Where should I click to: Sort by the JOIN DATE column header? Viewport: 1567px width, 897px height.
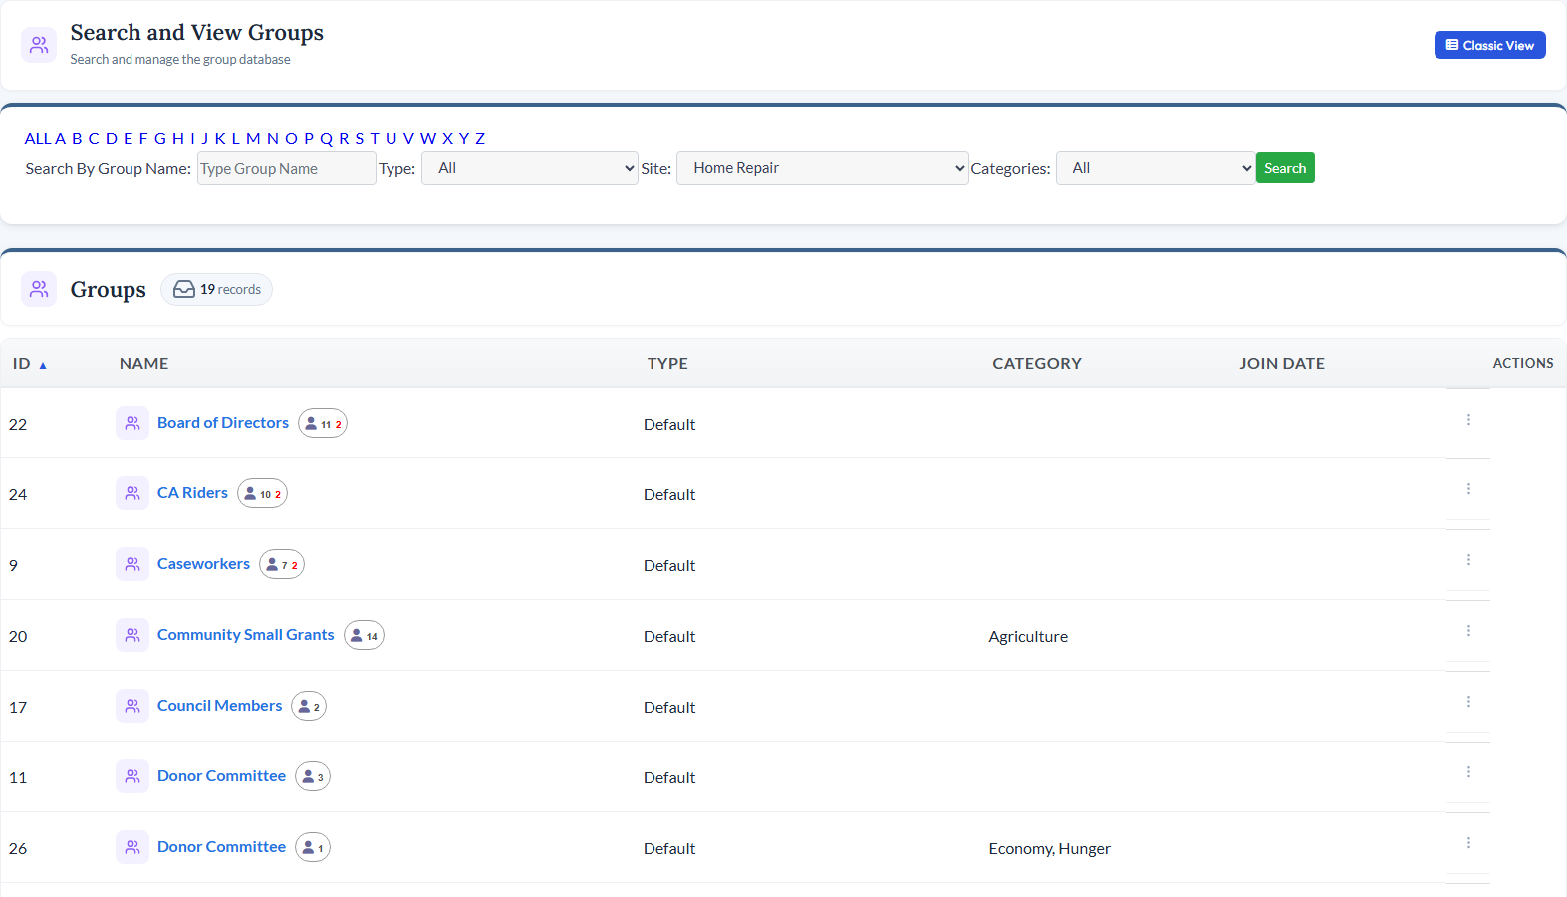click(1282, 364)
